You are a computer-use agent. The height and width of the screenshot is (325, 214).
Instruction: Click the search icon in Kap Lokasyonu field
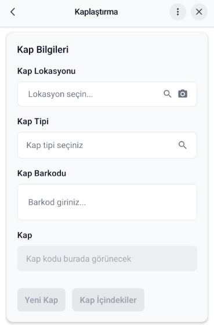pyautogui.click(x=168, y=94)
